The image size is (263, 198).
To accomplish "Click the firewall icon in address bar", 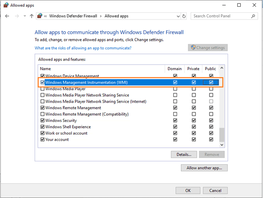I will tap(40, 16).
